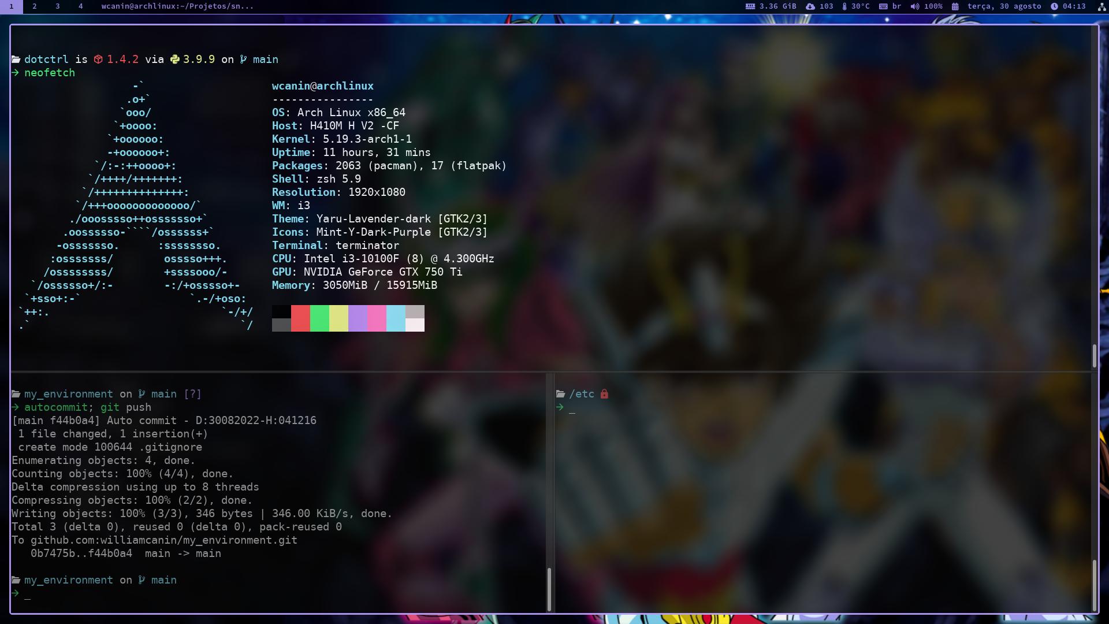Click the memory usage RAM icon
This screenshot has width=1109, height=624.
750,6
